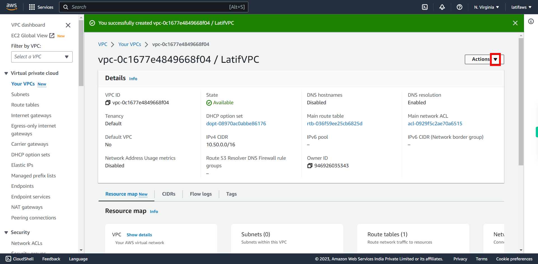The width and height of the screenshot is (538, 264).
Task: Switch to the CIDRs tab
Action: [169, 194]
